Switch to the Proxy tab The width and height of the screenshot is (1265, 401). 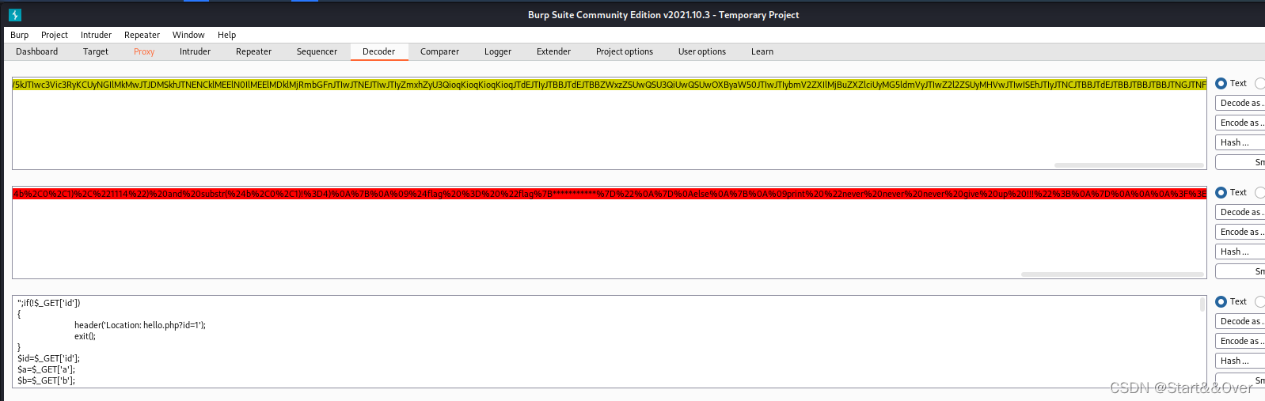144,51
